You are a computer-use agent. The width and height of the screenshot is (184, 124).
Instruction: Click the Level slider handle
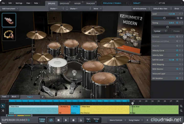(164, 18)
